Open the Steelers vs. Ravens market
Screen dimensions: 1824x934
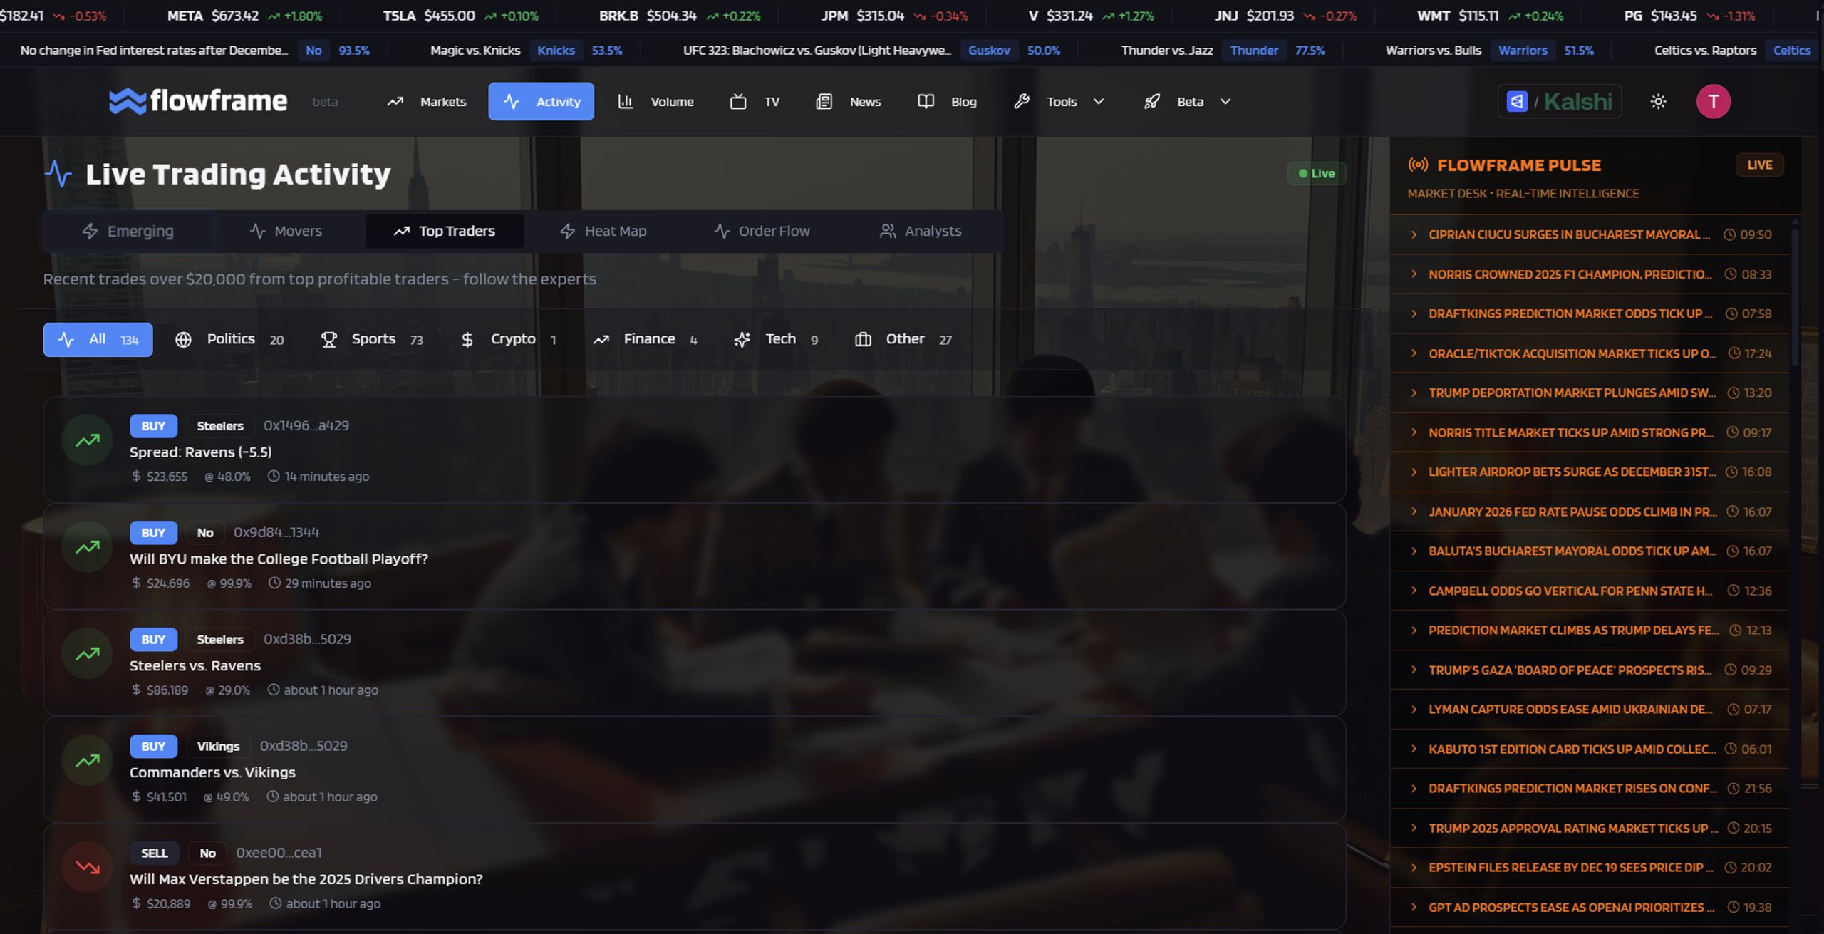[x=195, y=665]
